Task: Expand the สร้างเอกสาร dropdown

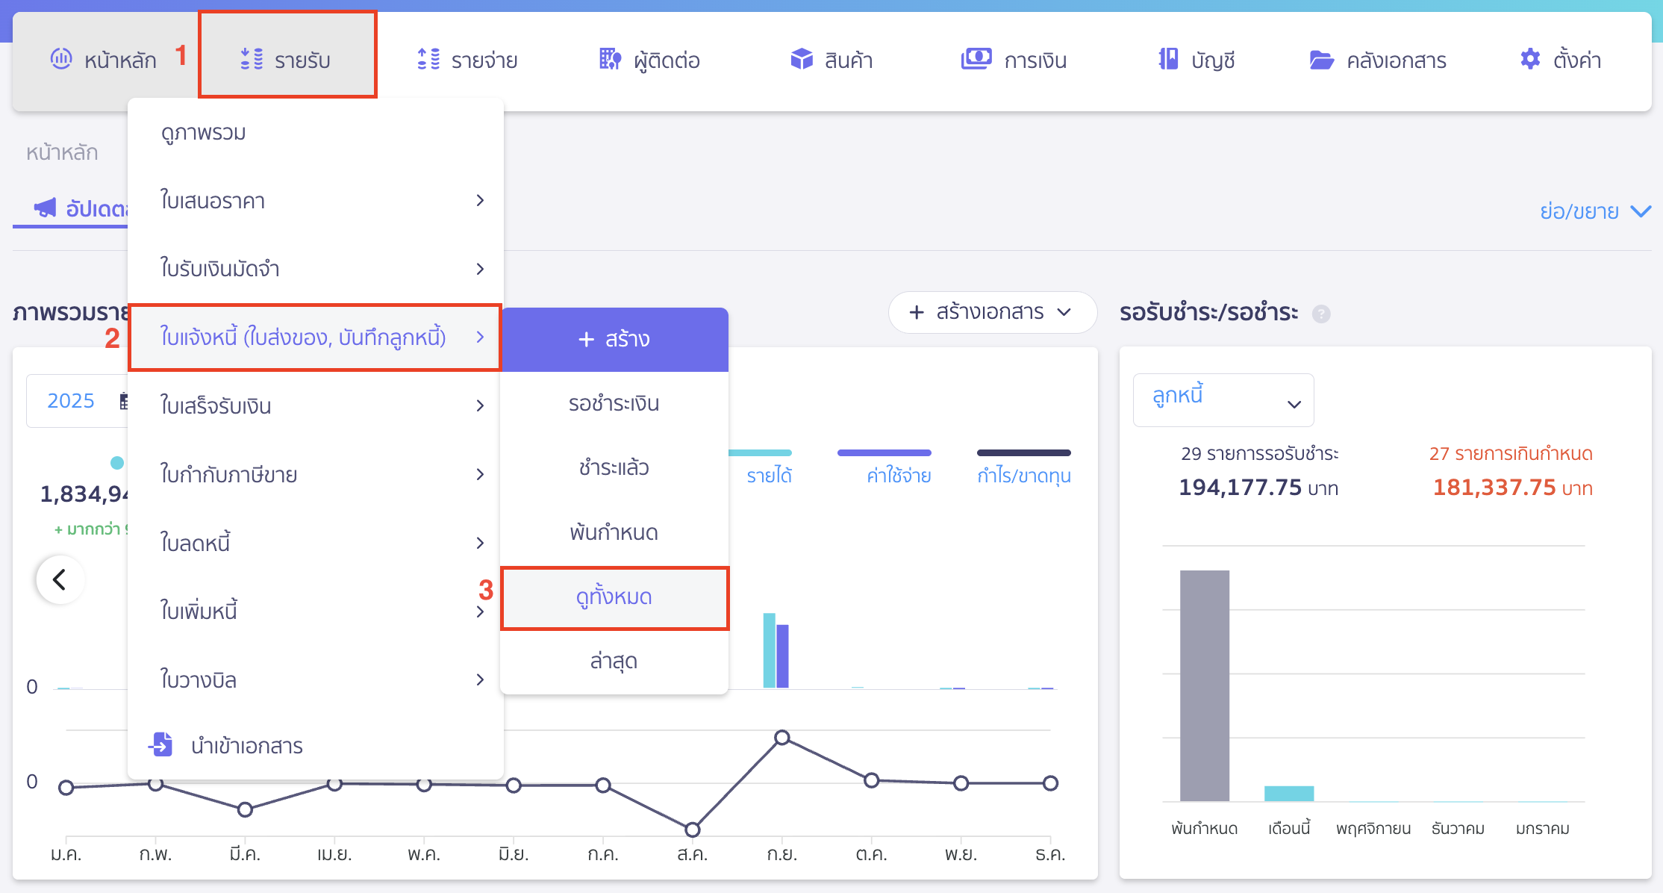Action: click(993, 313)
